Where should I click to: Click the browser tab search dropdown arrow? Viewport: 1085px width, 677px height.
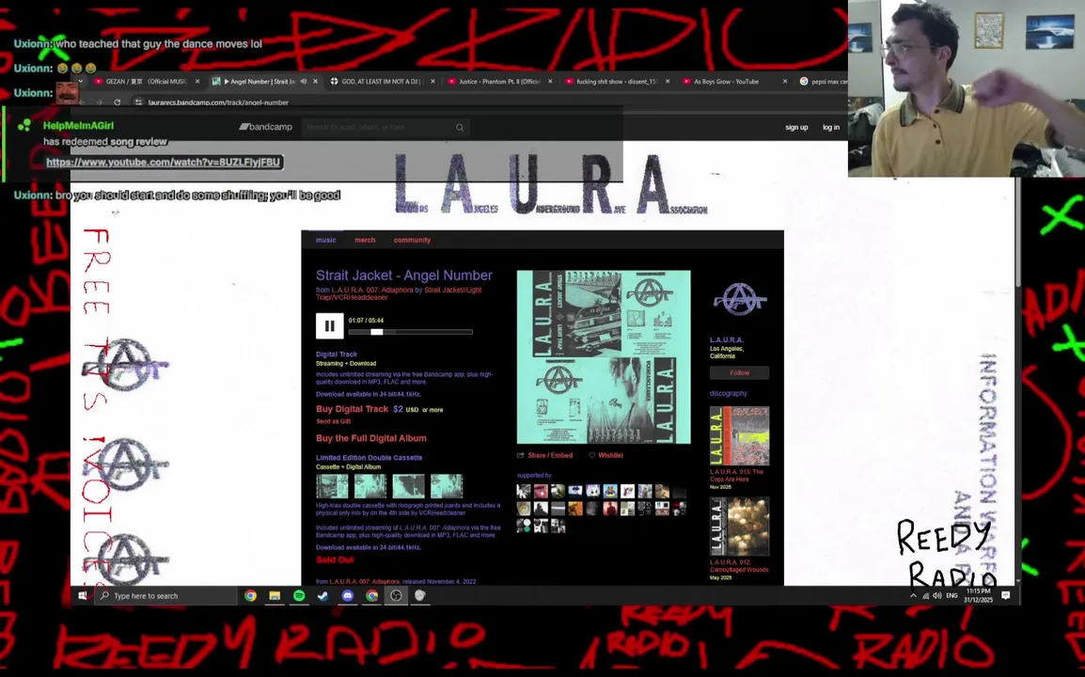pyautogui.click(x=80, y=82)
